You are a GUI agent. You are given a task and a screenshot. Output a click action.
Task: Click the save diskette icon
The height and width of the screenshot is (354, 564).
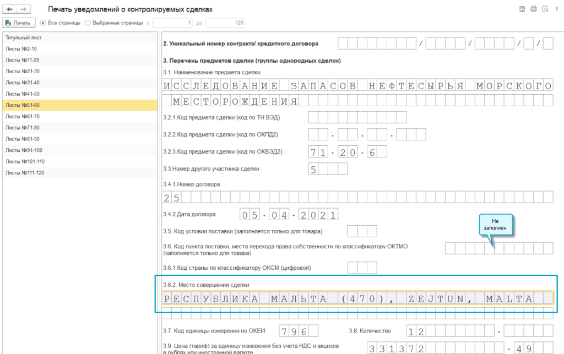tap(522, 9)
